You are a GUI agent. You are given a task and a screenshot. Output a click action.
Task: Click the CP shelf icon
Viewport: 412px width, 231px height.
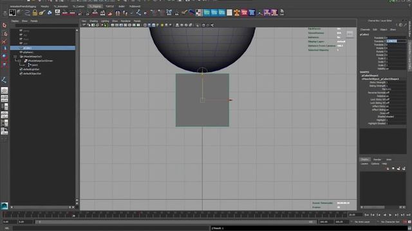[88, 12]
